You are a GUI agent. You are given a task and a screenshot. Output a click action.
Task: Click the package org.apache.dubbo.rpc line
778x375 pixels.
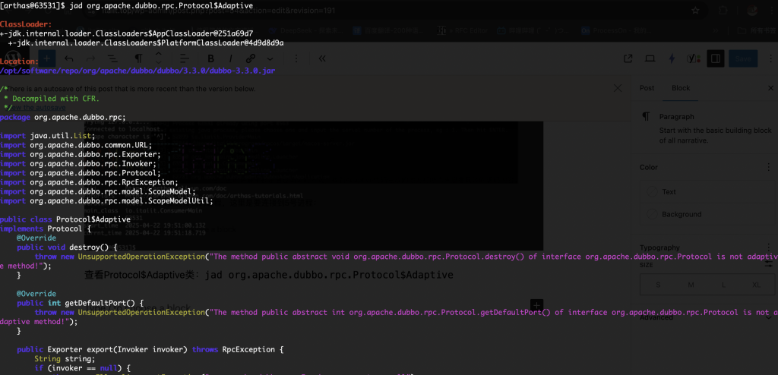tap(63, 117)
